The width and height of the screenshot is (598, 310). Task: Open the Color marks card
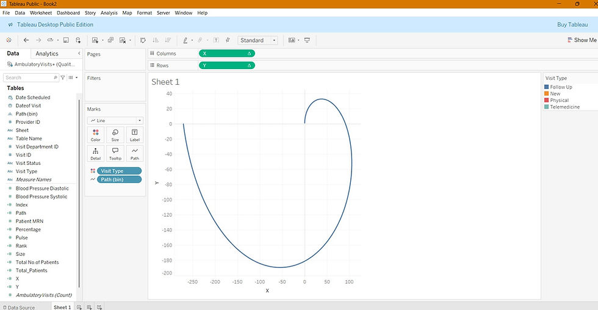click(x=95, y=135)
